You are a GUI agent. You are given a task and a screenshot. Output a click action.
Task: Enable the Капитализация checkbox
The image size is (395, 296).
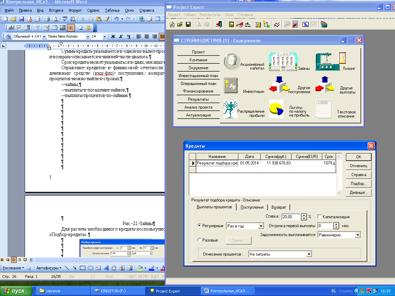point(320,217)
